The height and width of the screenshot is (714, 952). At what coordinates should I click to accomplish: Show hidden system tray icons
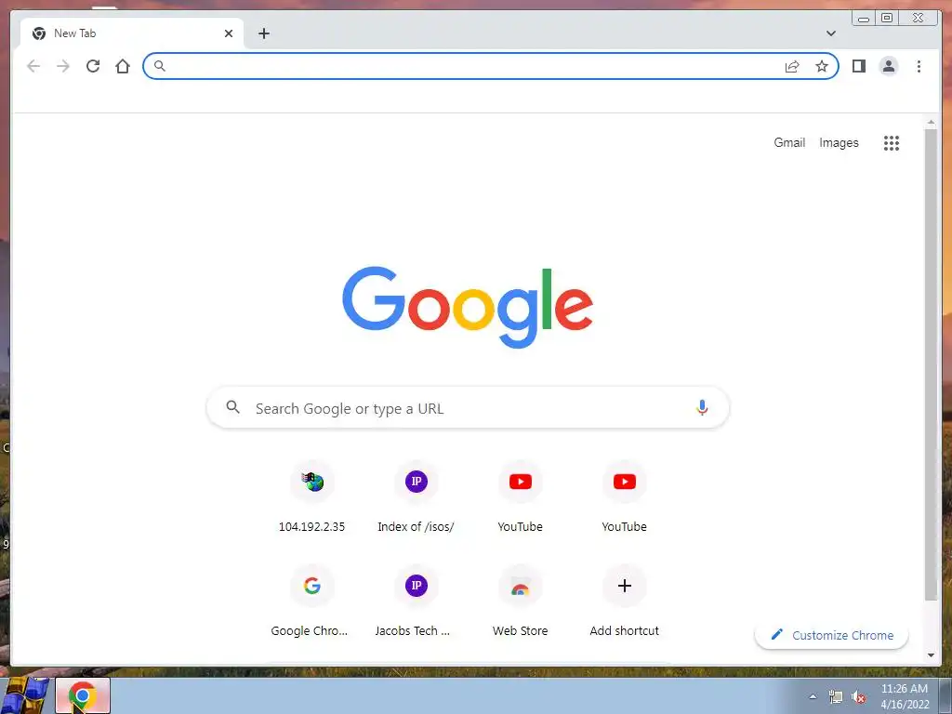[x=813, y=697]
